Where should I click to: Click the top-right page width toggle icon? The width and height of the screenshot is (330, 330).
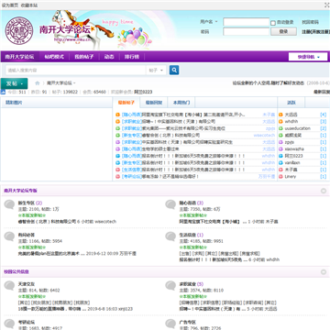pos(327,5)
